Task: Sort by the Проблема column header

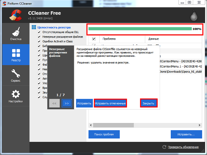Action: point(122,39)
